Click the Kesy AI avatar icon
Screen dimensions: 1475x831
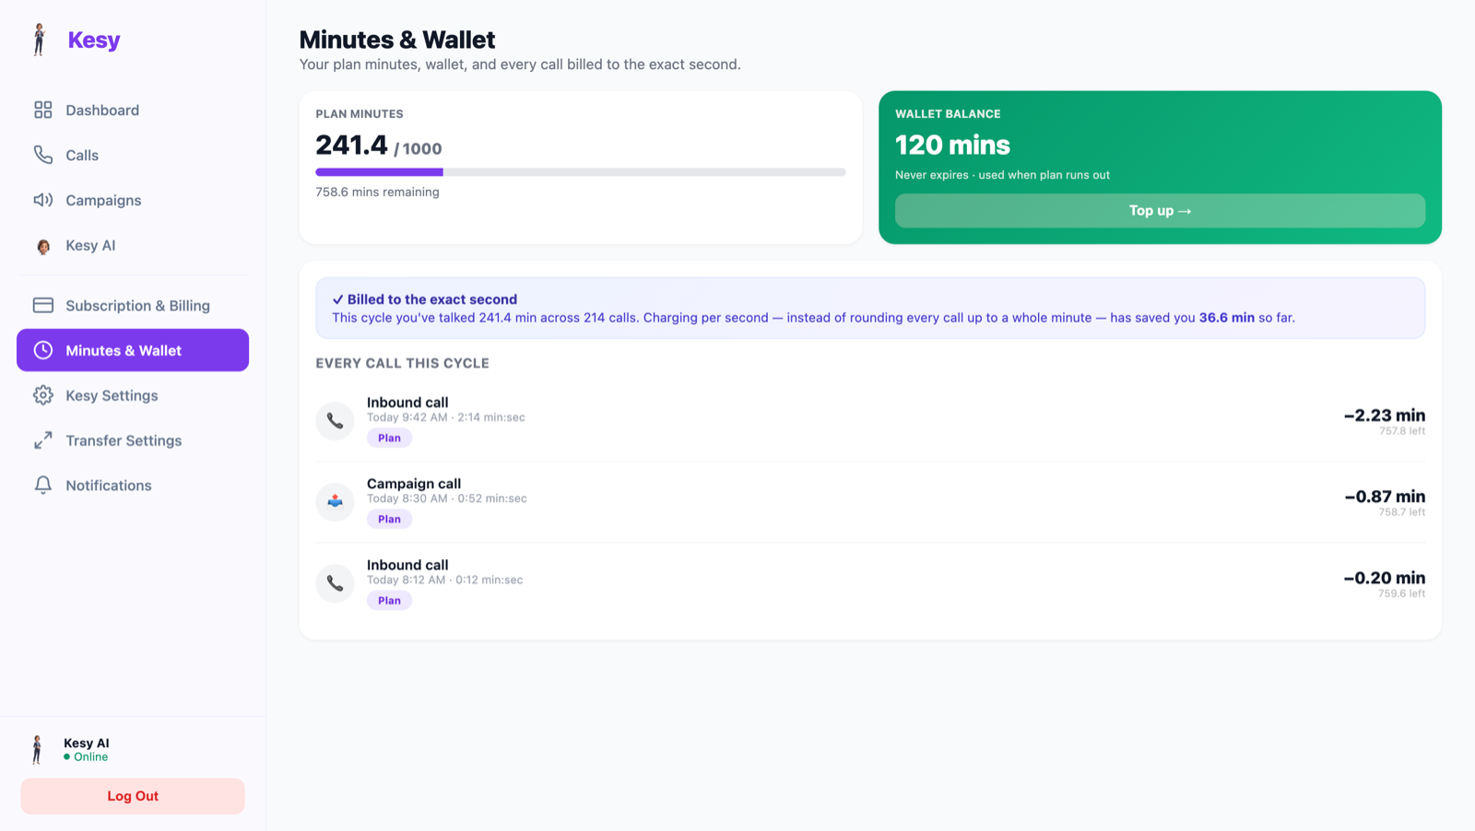(43, 246)
